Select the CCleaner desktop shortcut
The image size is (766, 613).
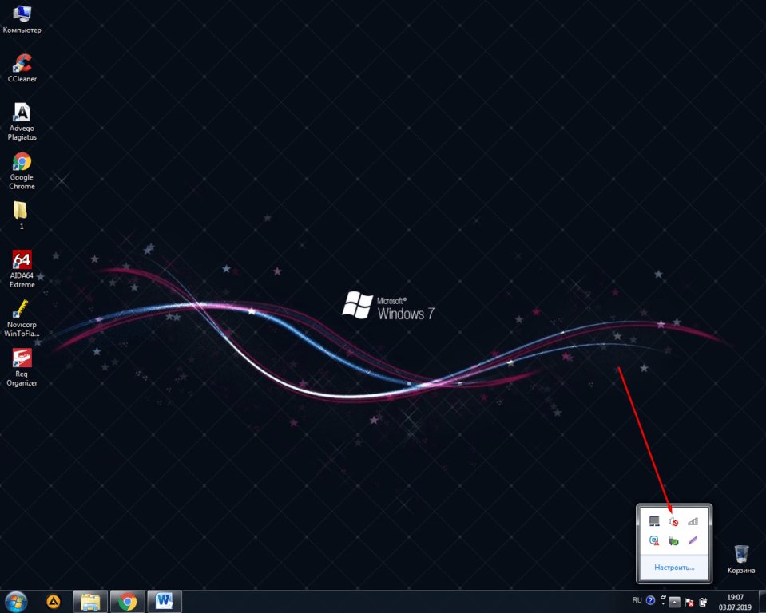[22, 69]
